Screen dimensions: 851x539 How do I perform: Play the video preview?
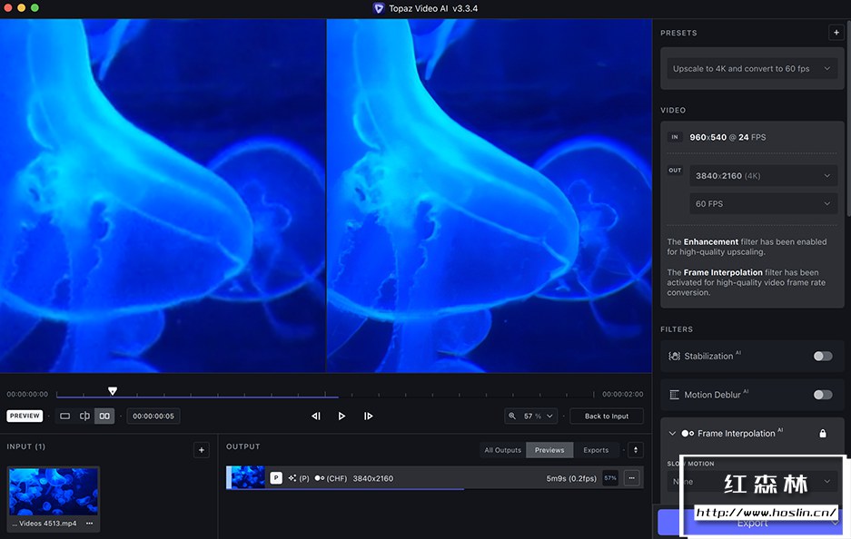[341, 416]
